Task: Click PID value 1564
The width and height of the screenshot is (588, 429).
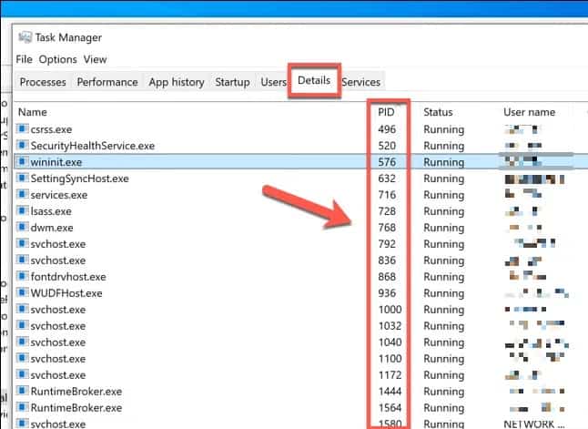Action: tap(390, 408)
